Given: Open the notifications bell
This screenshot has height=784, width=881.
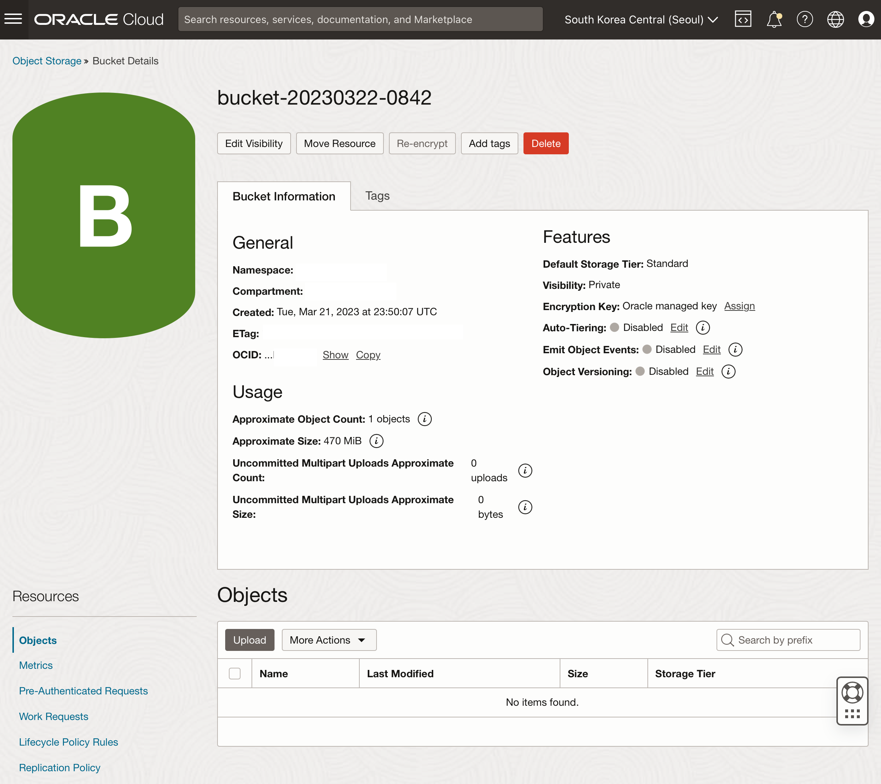Looking at the screenshot, I should [774, 19].
